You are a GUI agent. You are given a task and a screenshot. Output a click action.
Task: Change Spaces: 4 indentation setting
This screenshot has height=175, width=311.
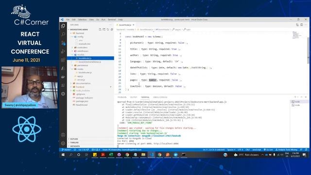point(231,150)
